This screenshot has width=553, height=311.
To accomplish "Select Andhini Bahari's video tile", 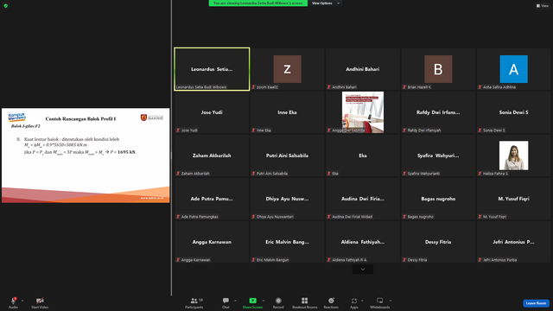I will coord(363,69).
